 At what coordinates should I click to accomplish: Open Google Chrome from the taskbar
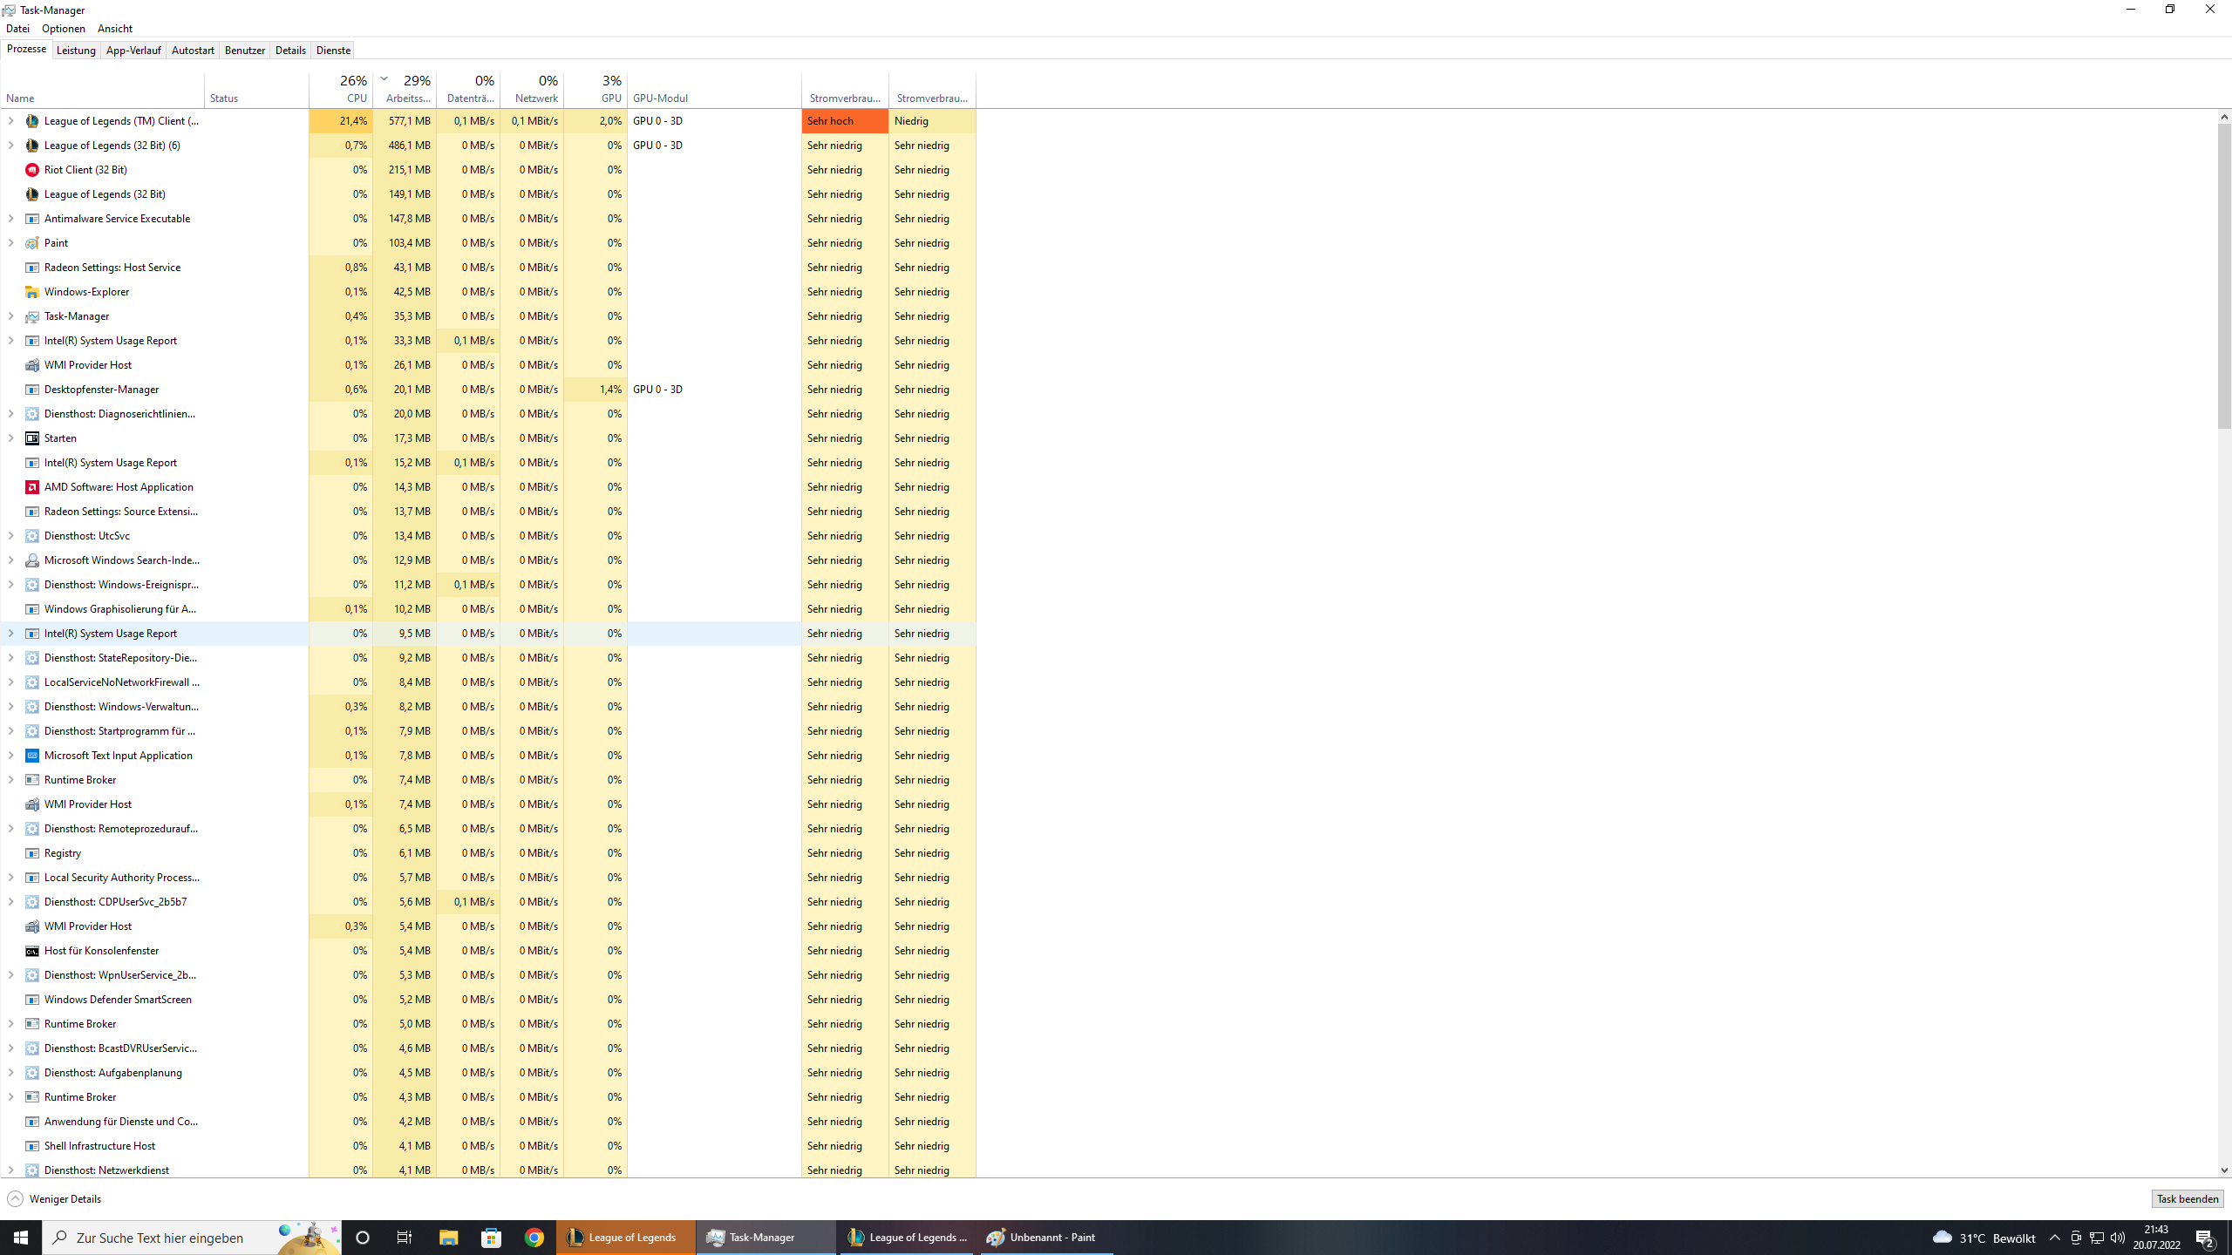coord(534,1237)
